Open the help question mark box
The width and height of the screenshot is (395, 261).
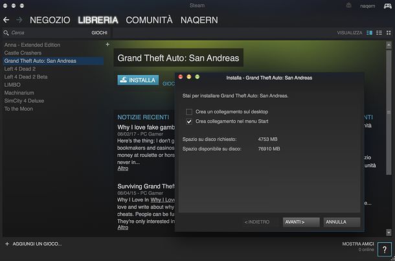(385, 249)
